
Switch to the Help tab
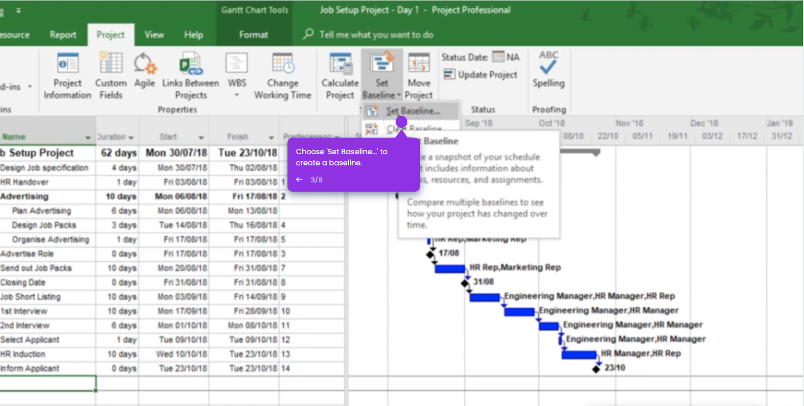194,35
